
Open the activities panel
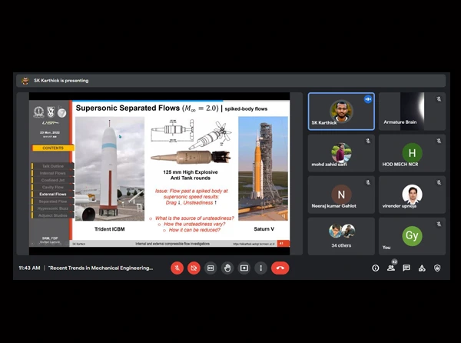click(x=422, y=268)
